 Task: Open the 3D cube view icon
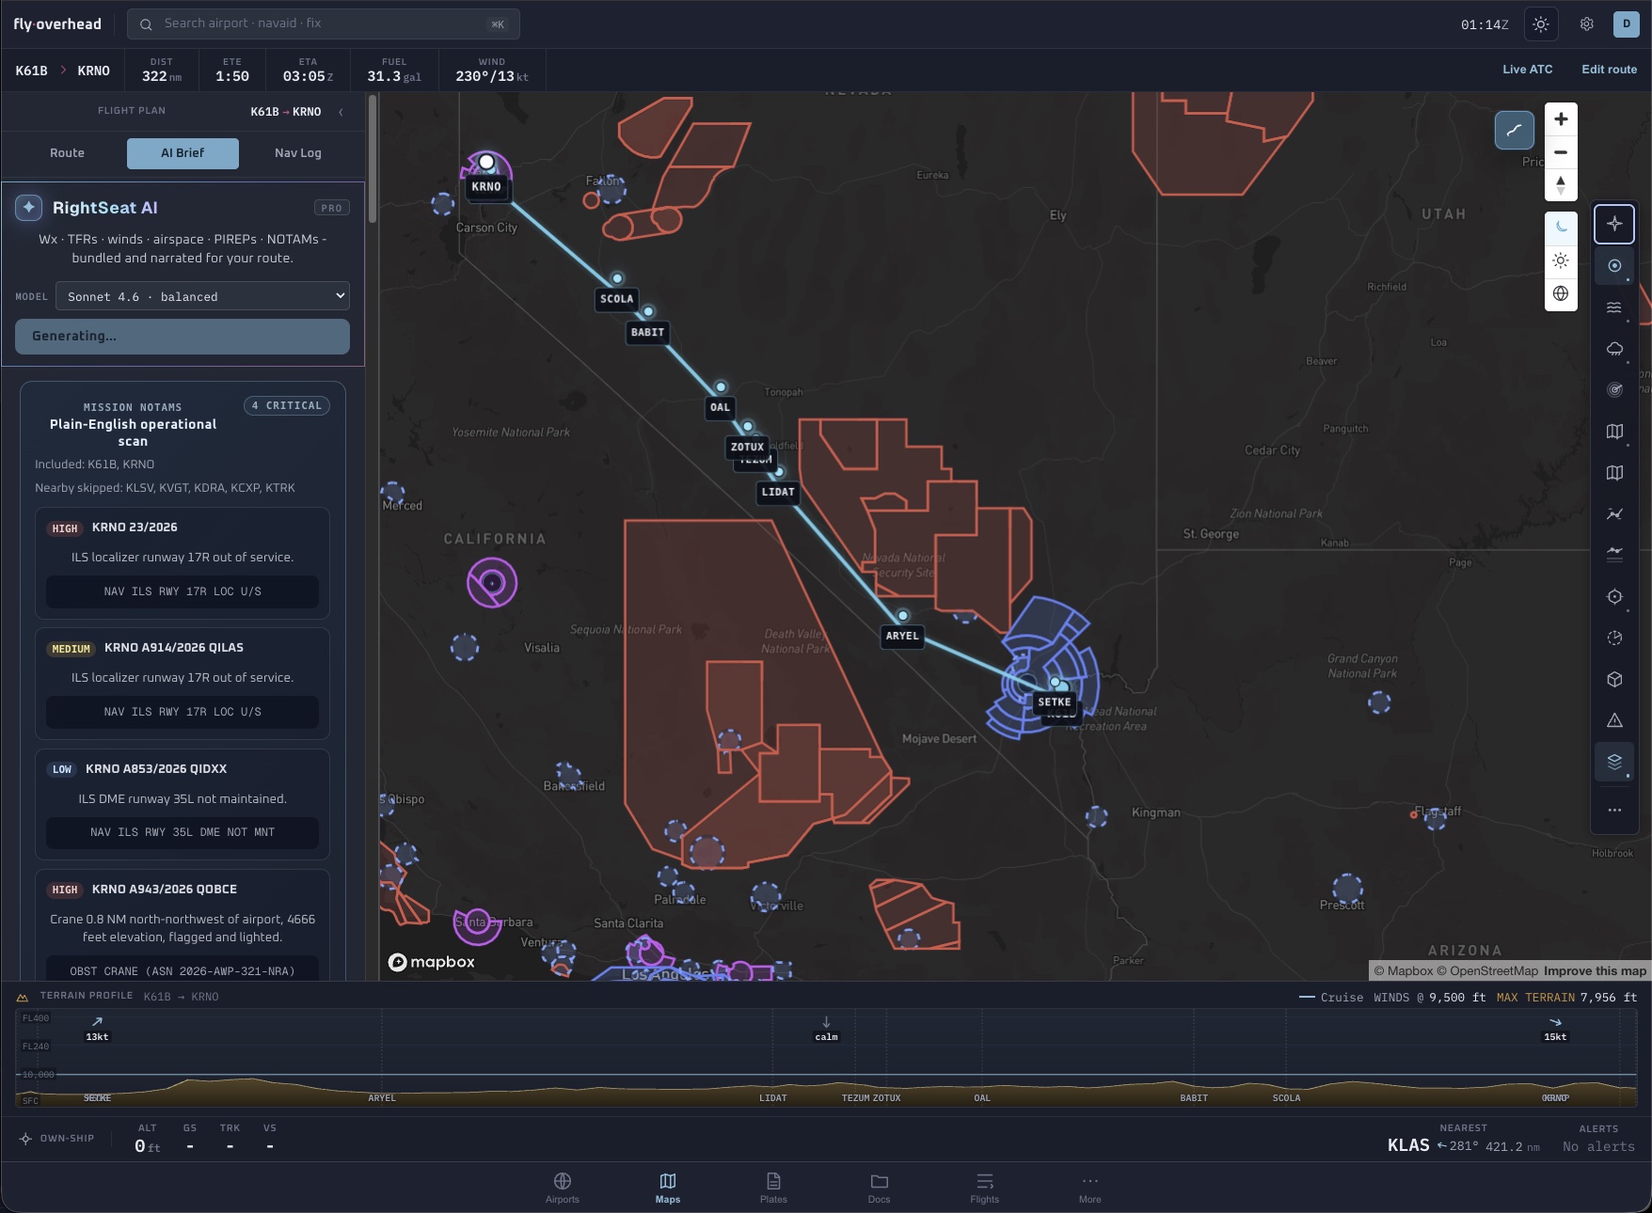1614,679
